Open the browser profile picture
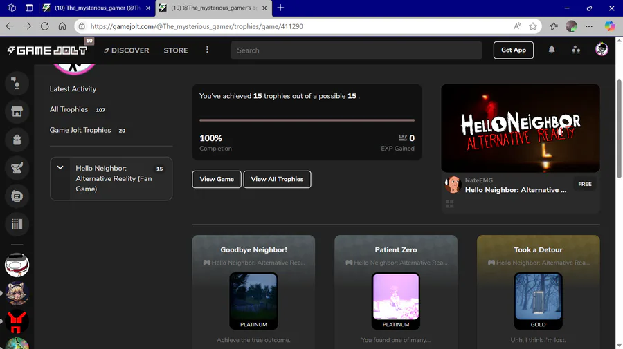 point(571,26)
